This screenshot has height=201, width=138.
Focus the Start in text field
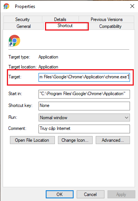(84, 94)
